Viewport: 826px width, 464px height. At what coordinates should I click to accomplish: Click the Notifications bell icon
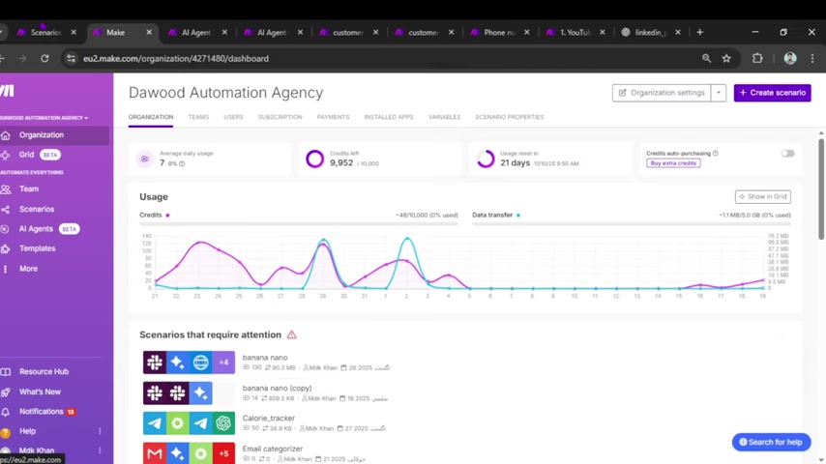click(6, 411)
